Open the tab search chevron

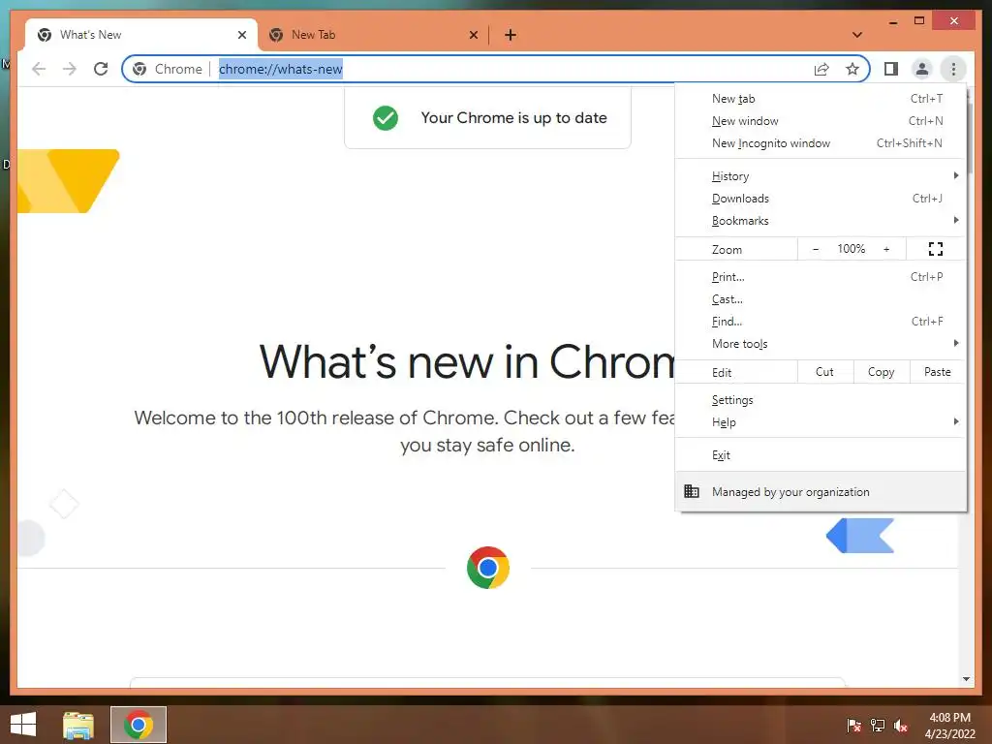(856, 35)
